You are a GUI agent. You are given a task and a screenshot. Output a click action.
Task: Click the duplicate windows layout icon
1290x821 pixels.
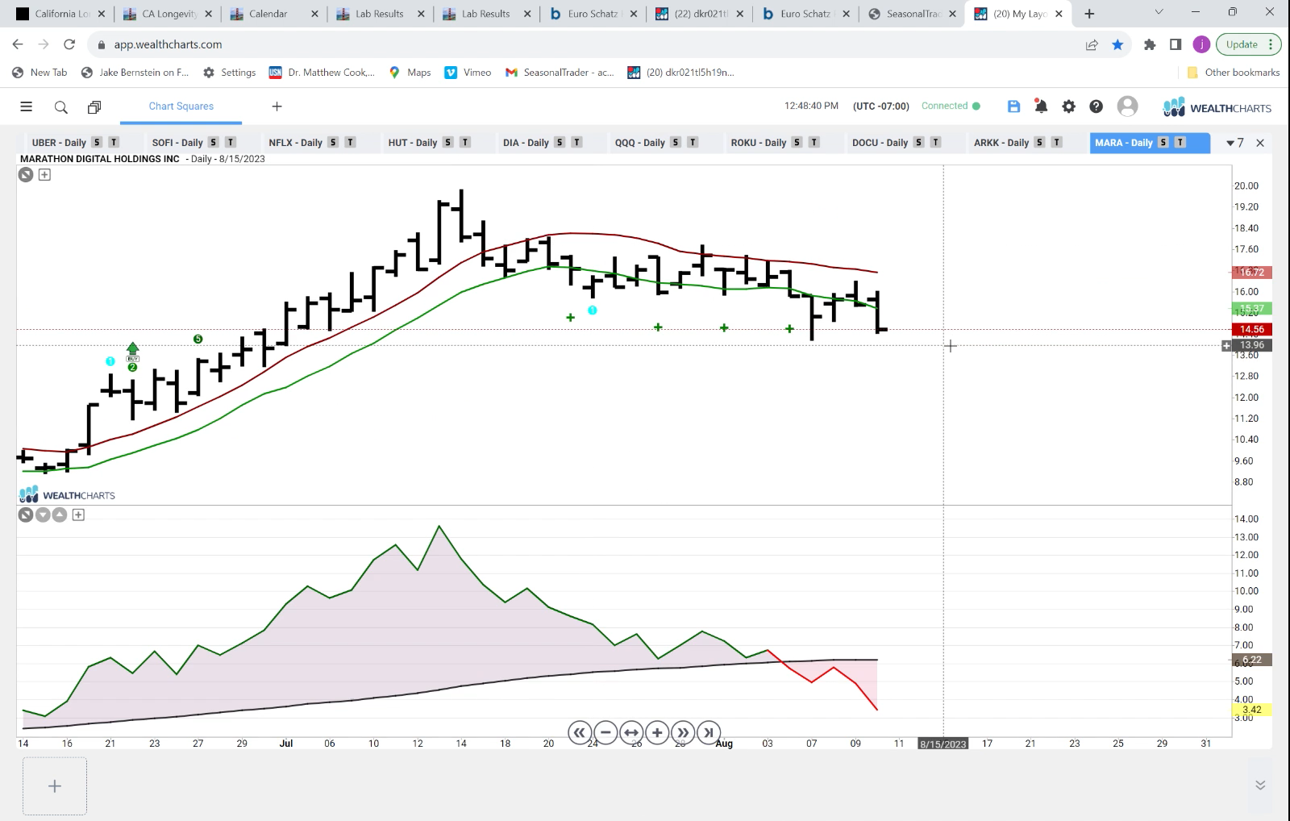pyautogui.click(x=94, y=106)
